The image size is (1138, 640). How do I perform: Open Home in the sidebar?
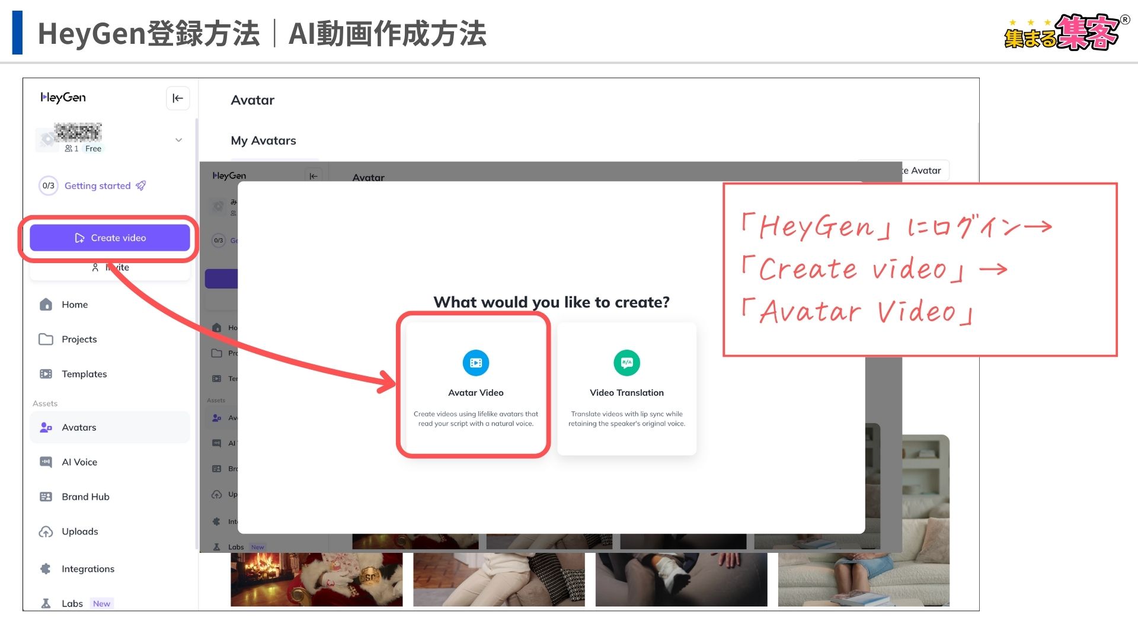110,305
